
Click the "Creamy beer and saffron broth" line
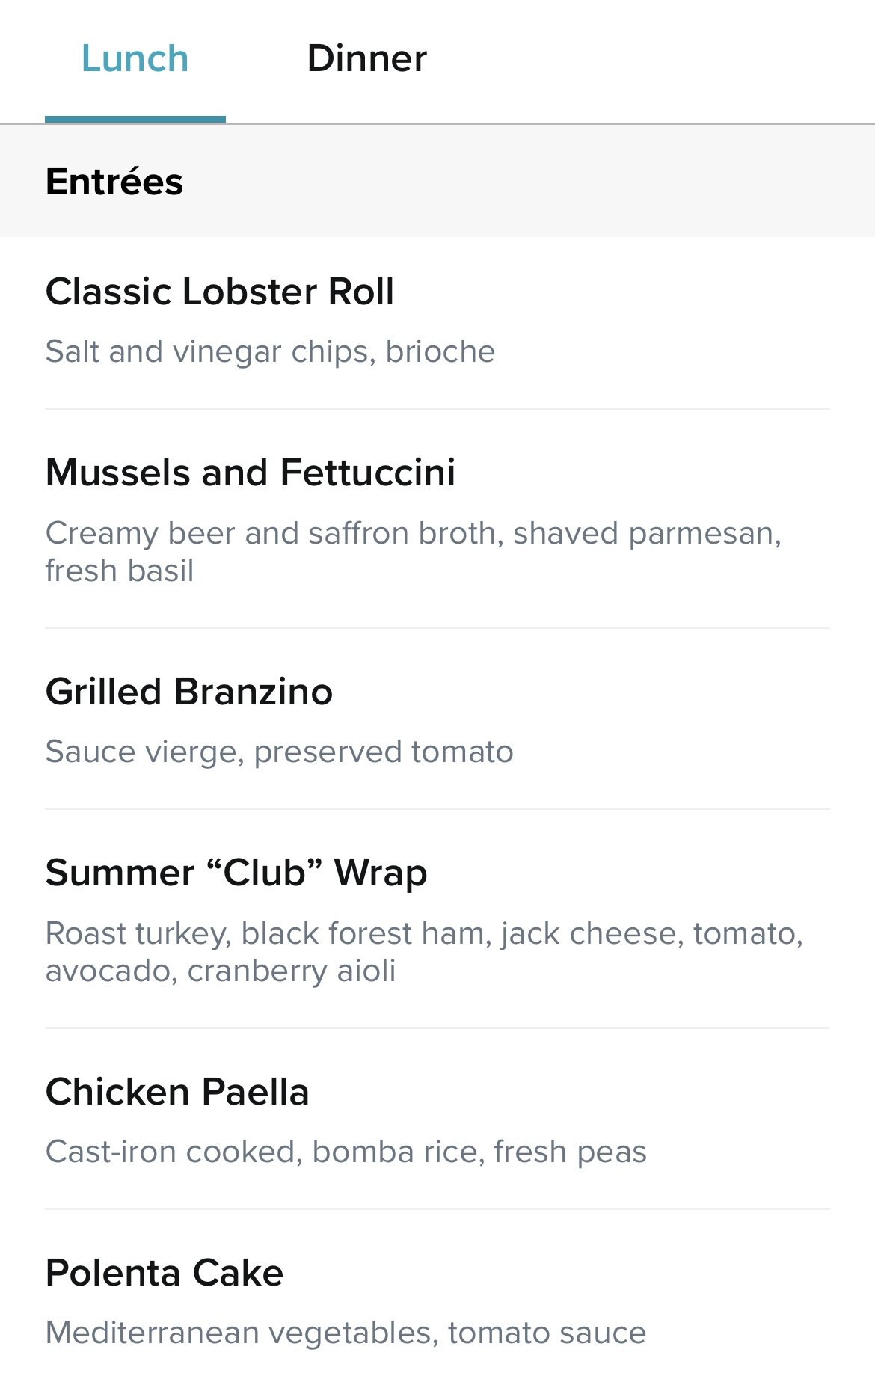pos(414,533)
